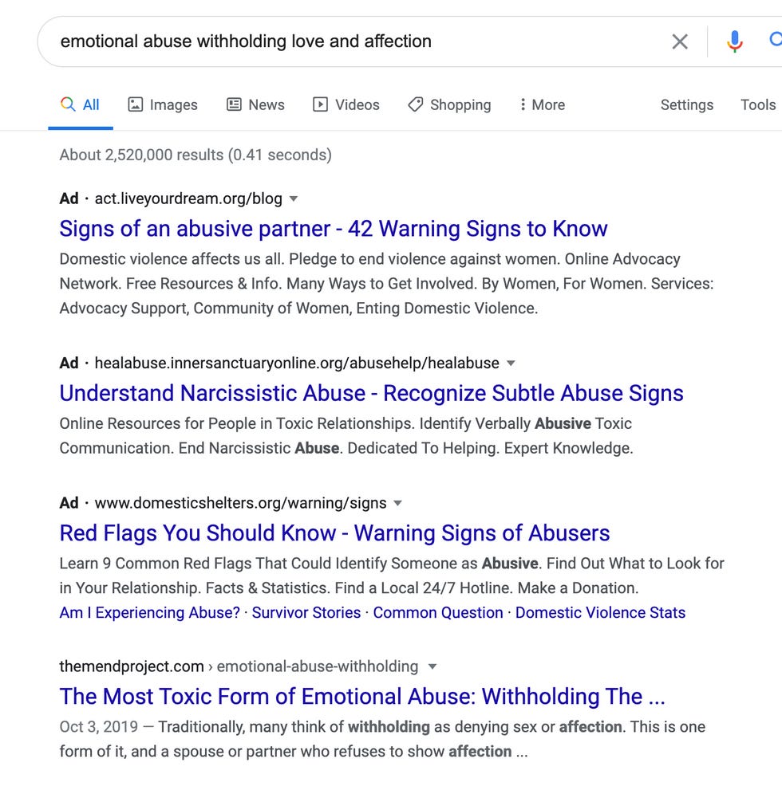Open search Settings
782x786 pixels.
pos(686,104)
